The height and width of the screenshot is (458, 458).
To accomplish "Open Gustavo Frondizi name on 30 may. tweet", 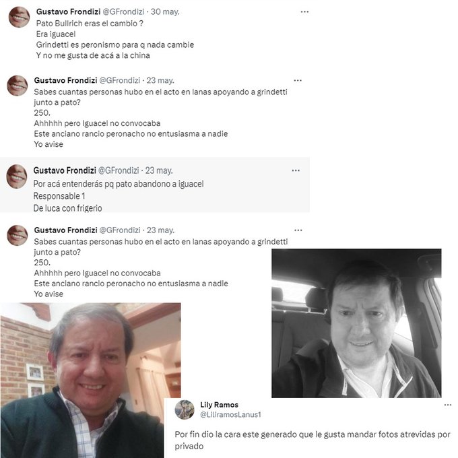I will [68, 11].
